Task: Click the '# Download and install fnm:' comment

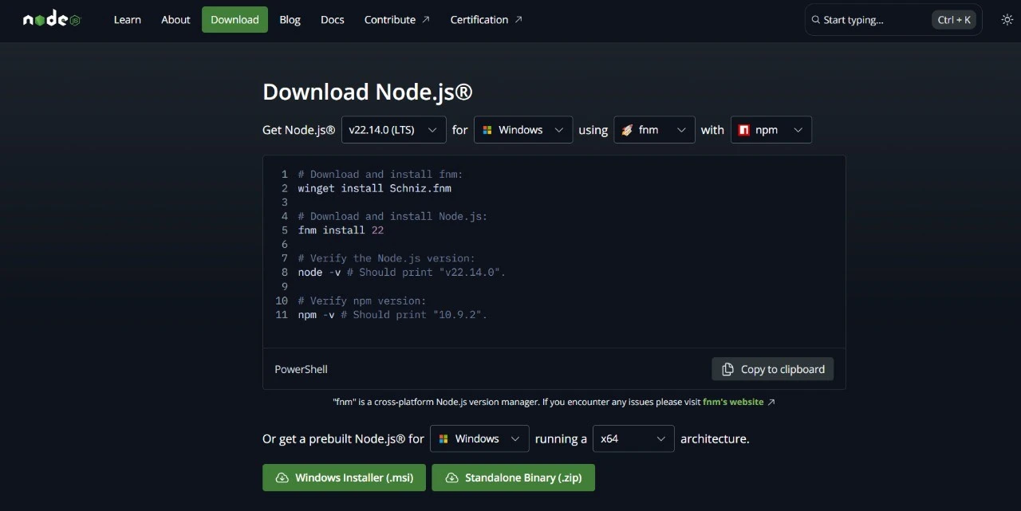Action: 380,175
